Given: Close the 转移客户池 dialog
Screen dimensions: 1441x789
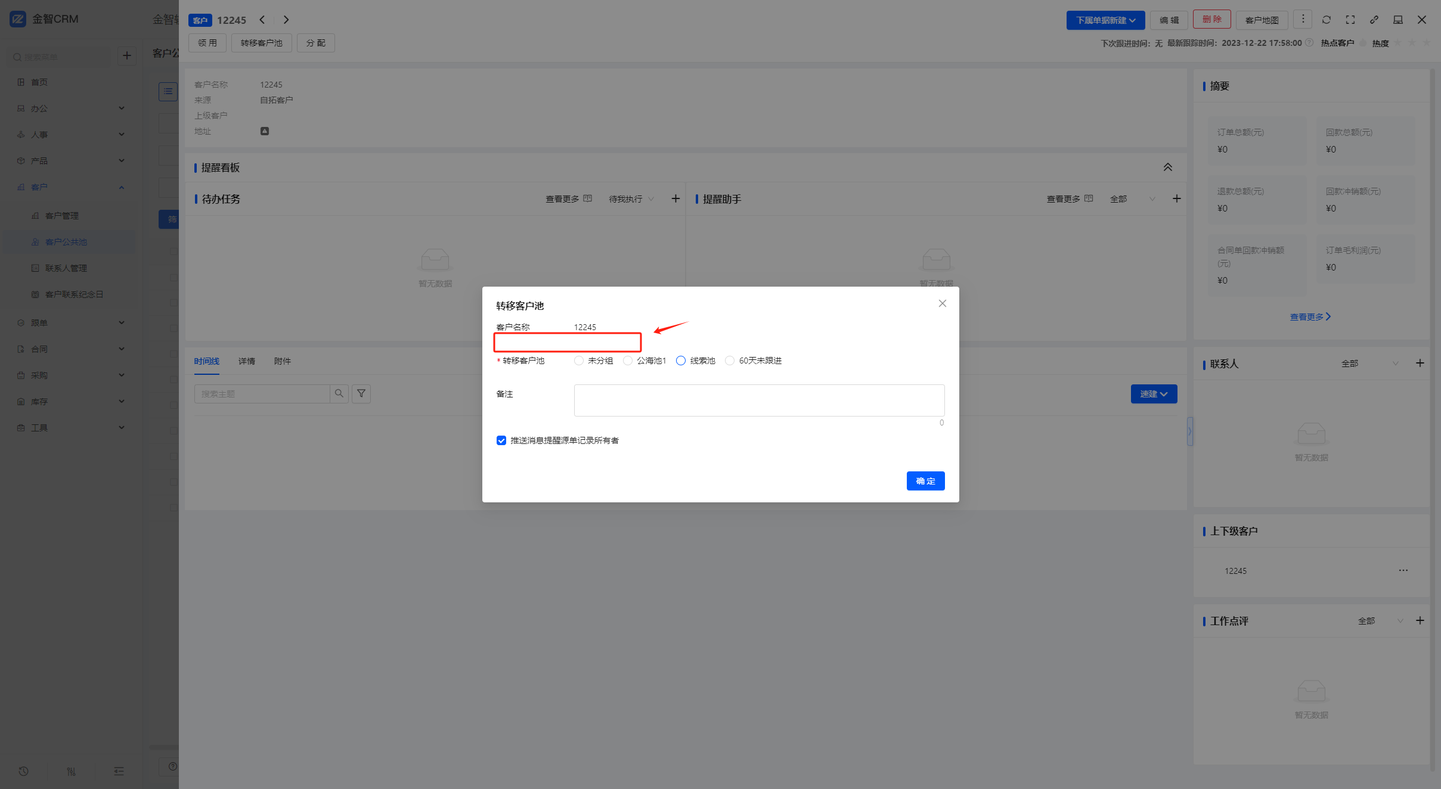Looking at the screenshot, I should (x=943, y=303).
